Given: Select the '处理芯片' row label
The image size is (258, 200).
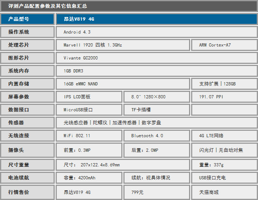Looking at the screenshot, I should [x=28, y=45].
